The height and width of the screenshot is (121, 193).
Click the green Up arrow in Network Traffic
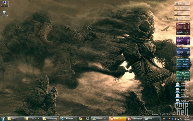[x=177, y=61]
